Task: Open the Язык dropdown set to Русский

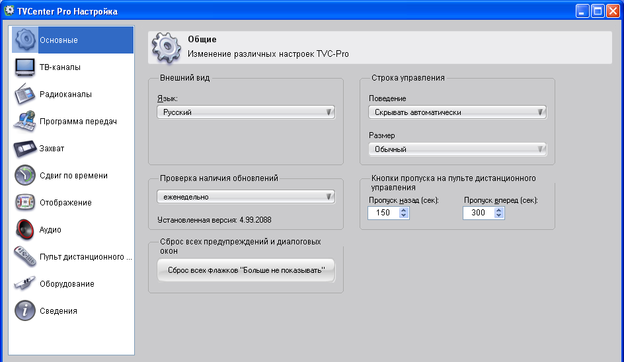Action: click(246, 112)
